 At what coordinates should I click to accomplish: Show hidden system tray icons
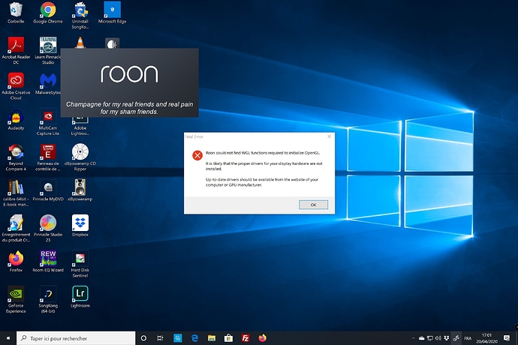point(413,338)
